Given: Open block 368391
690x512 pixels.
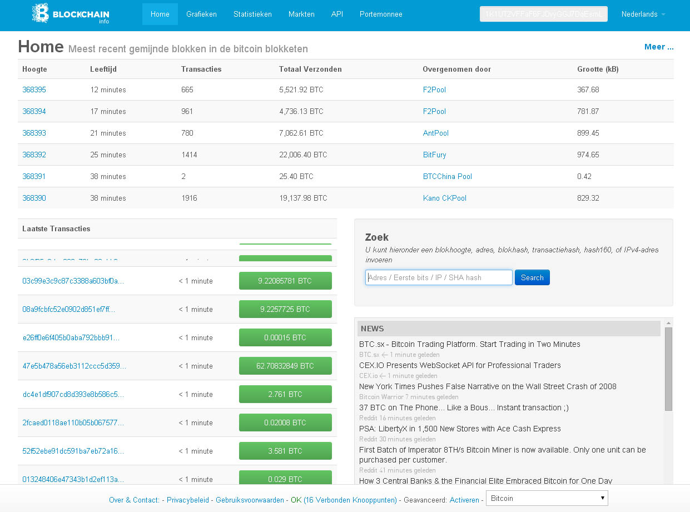Looking at the screenshot, I should 34,176.
